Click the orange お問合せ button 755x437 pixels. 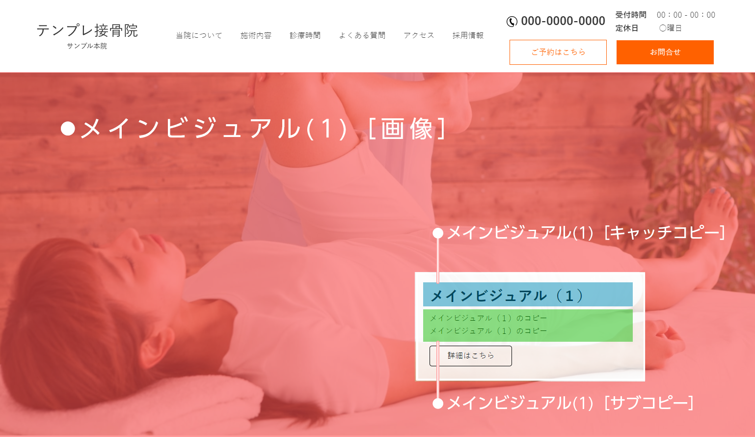pos(665,52)
